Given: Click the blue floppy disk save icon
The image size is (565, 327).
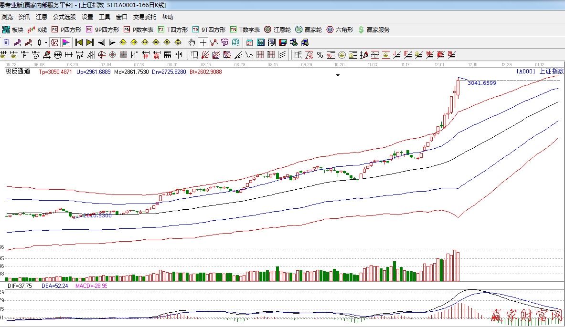Looking at the screenshot, I should 282,42.
